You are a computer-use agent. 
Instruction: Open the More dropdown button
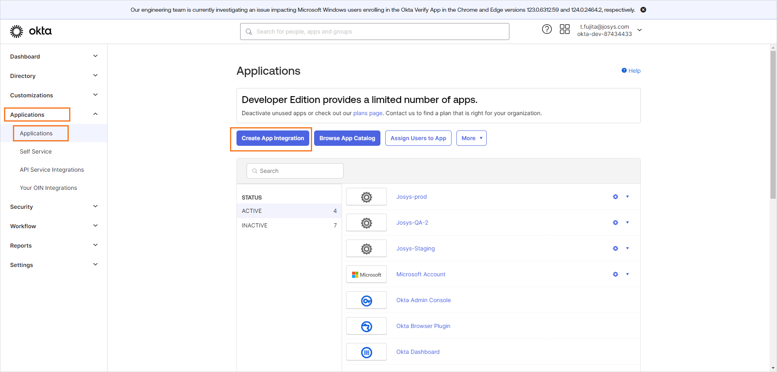(x=471, y=138)
